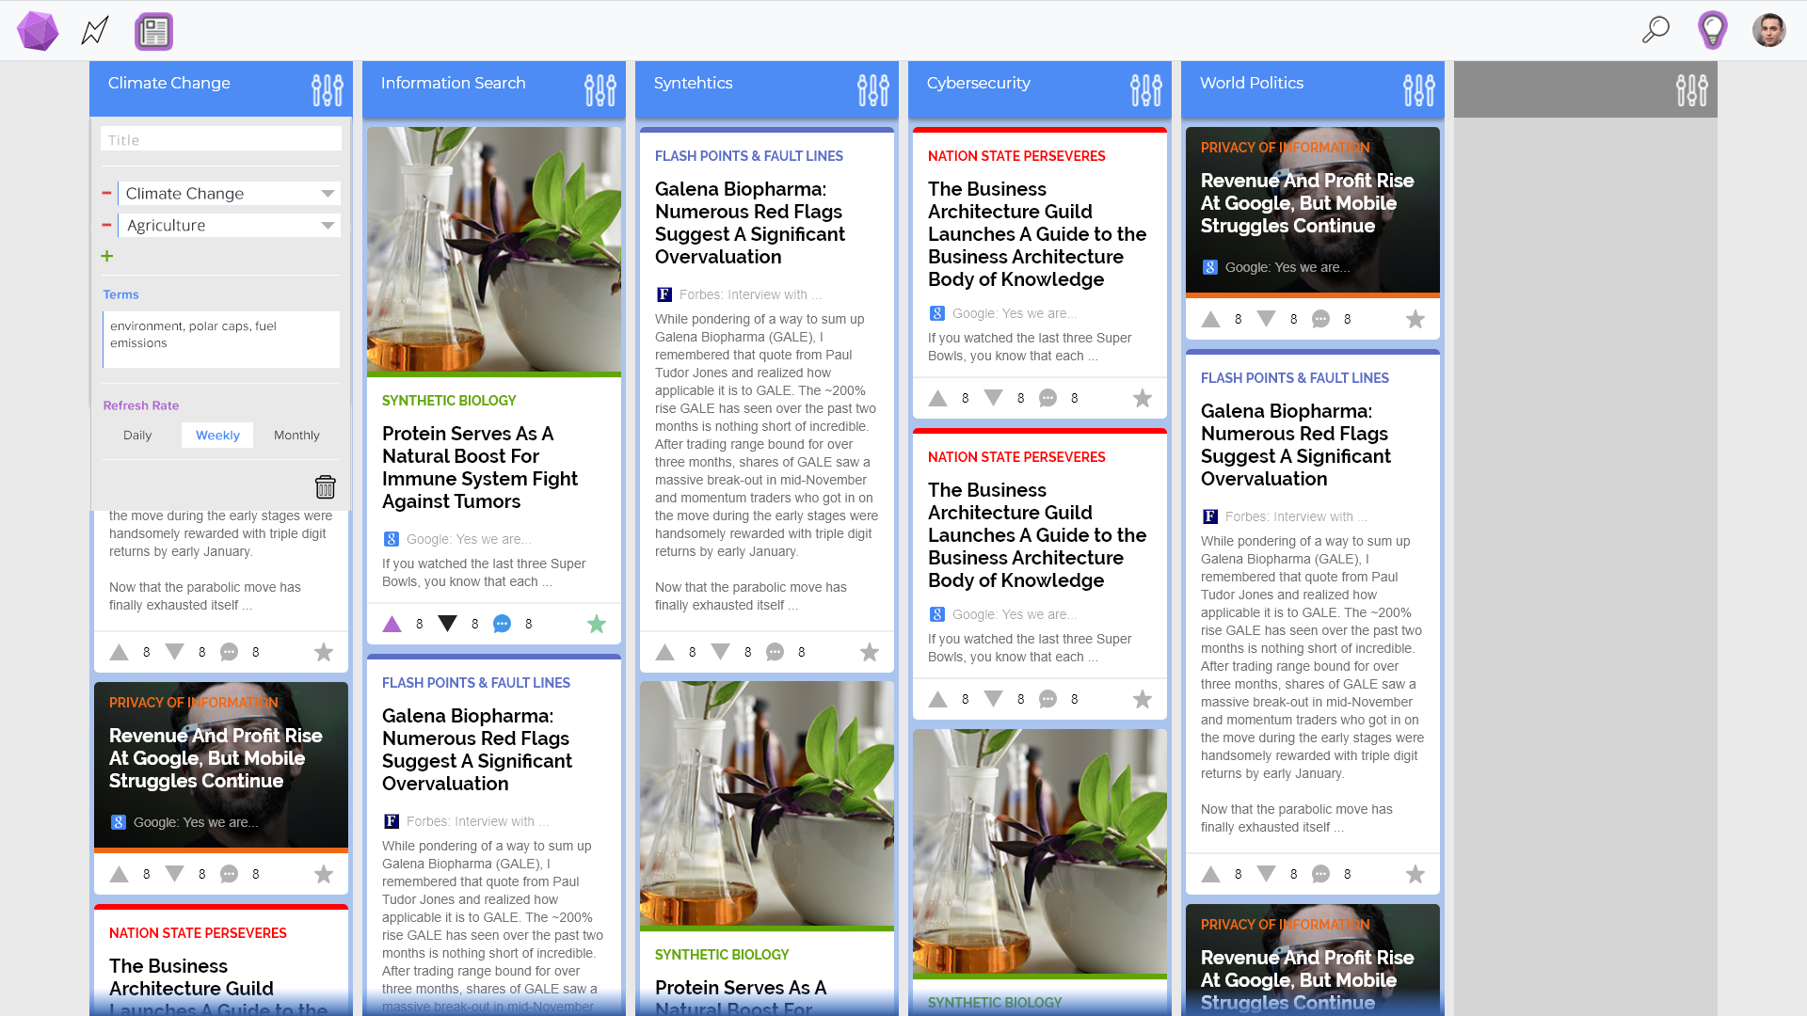This screenshot has height=1016, width=1807.
Task: Click the comment bubble icon on Information Search card
Action: (x=502, y=623)
